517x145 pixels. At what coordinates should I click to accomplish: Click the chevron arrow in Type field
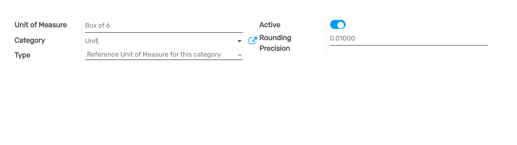pos(240,55)
